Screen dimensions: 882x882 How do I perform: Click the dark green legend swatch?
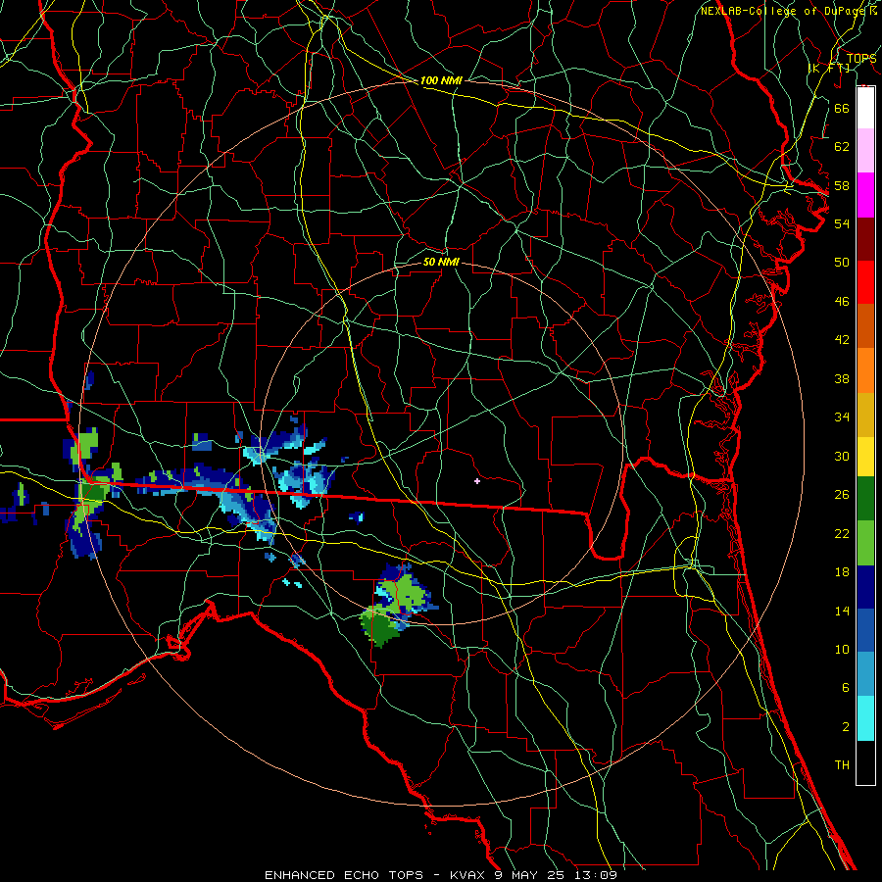(865, 499)
